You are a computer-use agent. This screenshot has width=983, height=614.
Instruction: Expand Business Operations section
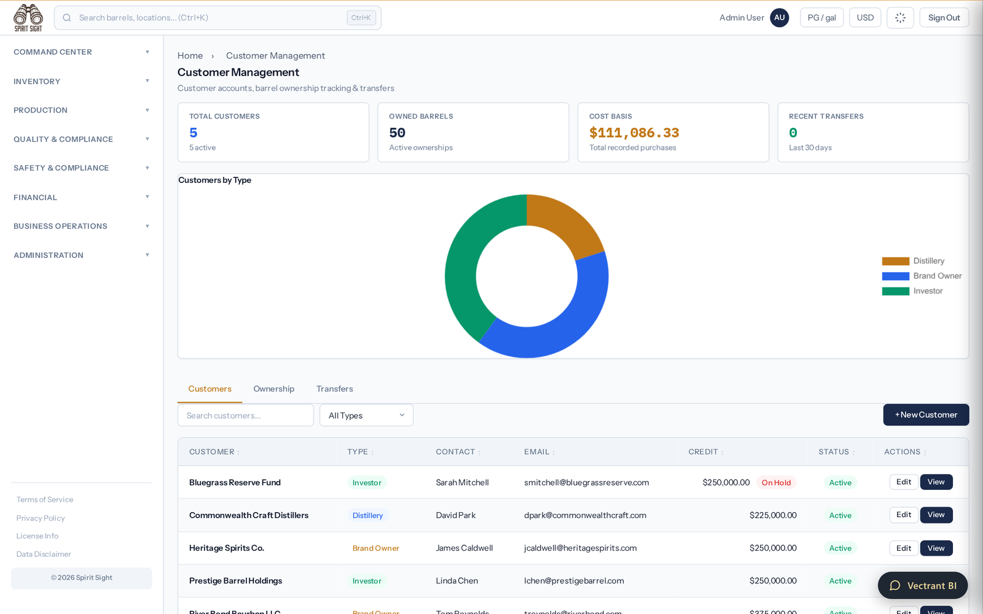tap(81, 226)
